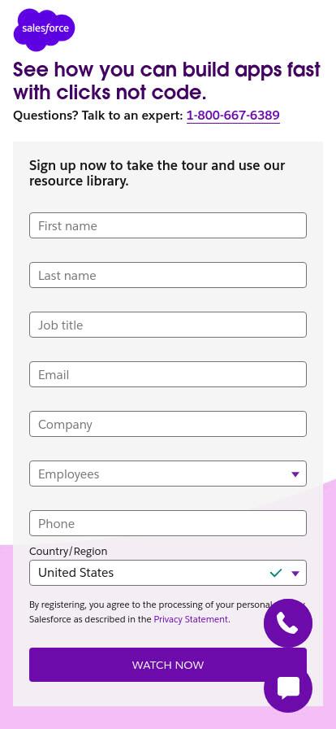Click the Country/Region label
The height and width of the screenshot is (729, 336).
coord(68,551)
